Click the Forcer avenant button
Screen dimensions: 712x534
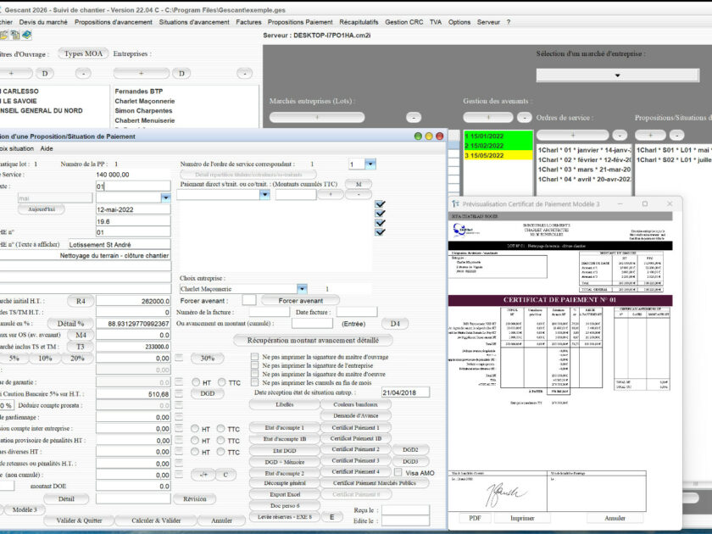pyautogui.click(x=301, y=301)
